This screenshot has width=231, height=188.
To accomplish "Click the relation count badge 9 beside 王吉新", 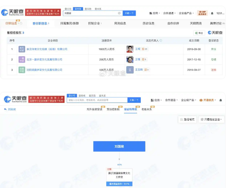I will [147, 70].
